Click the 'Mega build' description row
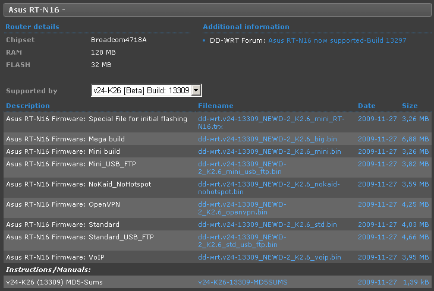The height and width of the screenshot is (291, 434). (x=65, y=139)
